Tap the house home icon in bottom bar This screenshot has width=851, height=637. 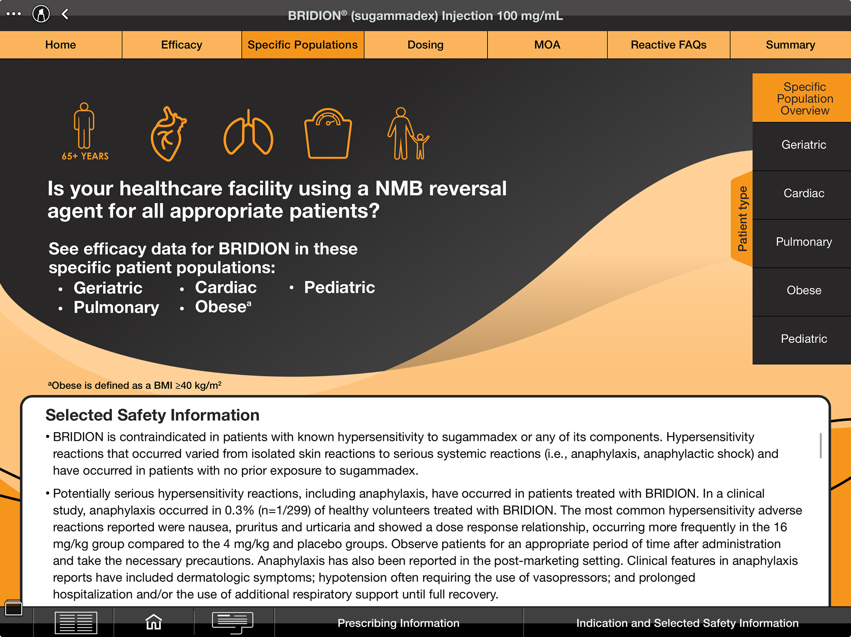click(x=154, y=622)
